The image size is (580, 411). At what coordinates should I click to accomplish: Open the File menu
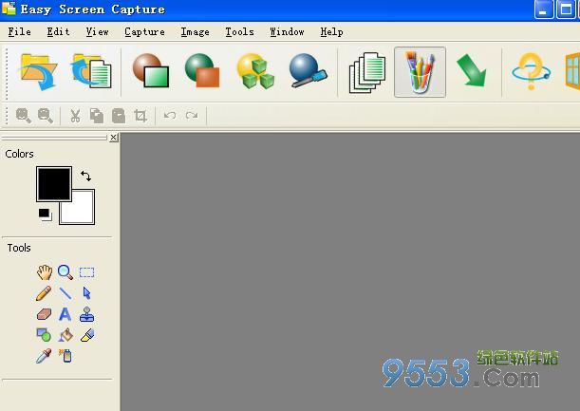[20, 32]
